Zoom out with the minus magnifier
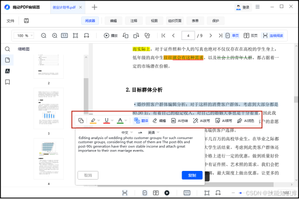 click(x=44, y=36)
